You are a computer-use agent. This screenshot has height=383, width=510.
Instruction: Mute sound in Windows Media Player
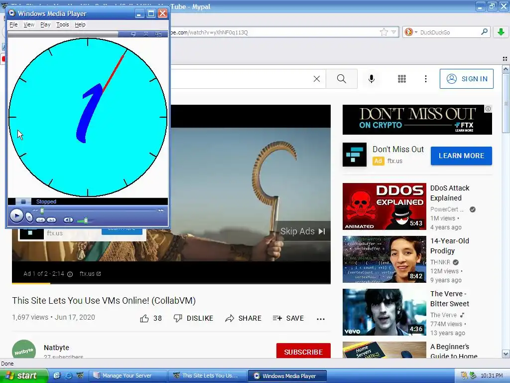tap(68, 220)
